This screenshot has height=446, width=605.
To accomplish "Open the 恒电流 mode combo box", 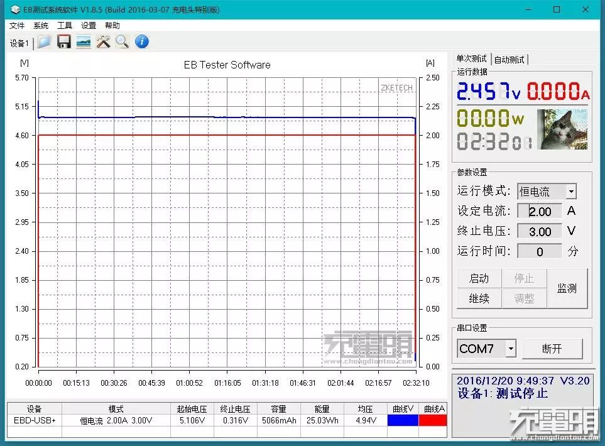I will click(547, 192).
